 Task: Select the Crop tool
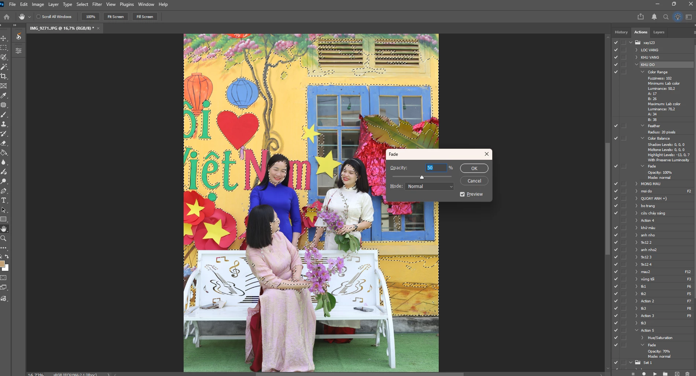[x=4, y=76]
